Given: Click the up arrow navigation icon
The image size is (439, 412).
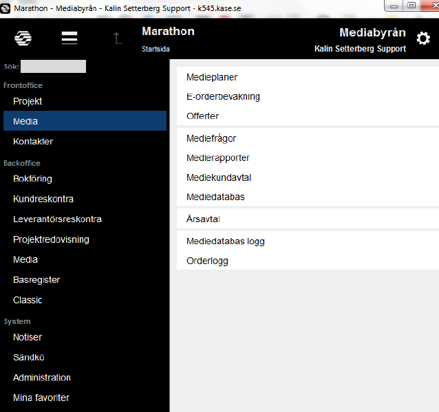Looking at the screenshot, I should click(117, 38).
